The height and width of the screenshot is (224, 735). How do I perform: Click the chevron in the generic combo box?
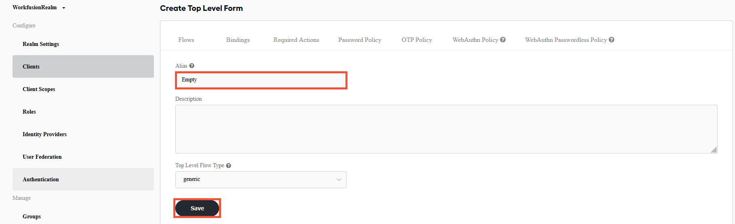(x=339, y=180)
